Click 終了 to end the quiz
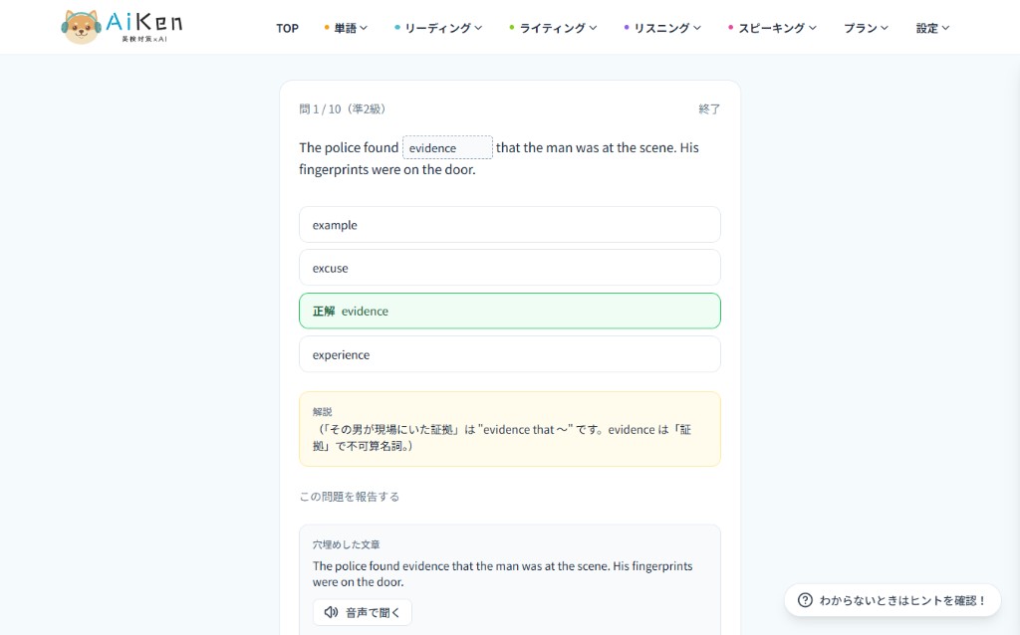This screenshot has width=1020, height=635. (x=709, y=109)
